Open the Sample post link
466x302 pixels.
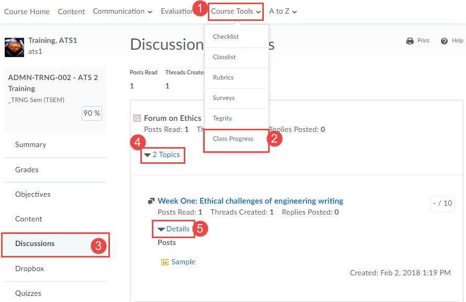pos(183,262)
